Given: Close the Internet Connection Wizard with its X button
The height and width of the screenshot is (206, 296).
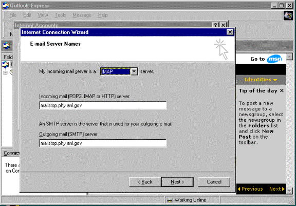Looking at the screenshot, I should point(230,32).
